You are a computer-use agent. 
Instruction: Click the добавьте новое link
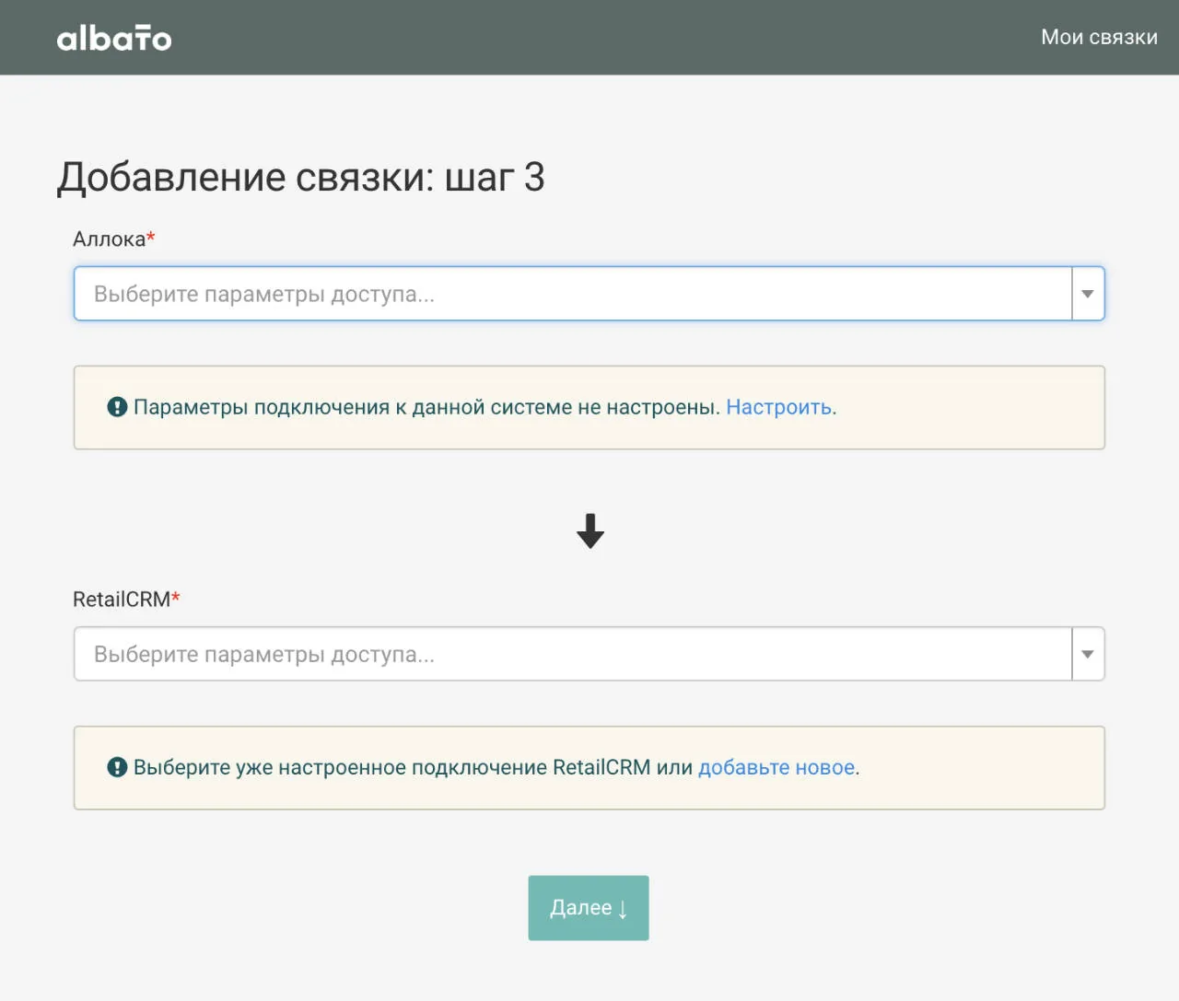(776, 767)
